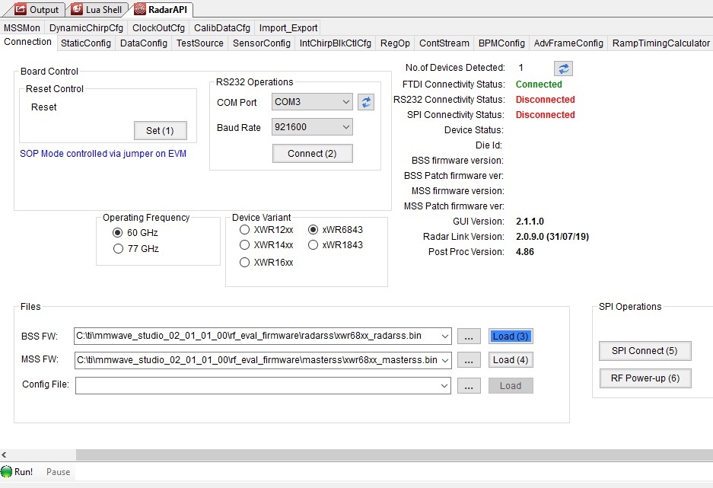Open the Baud Rate dropdown
Image resolution: width=713 pixels, height=488 pixels.
[312, 126]
